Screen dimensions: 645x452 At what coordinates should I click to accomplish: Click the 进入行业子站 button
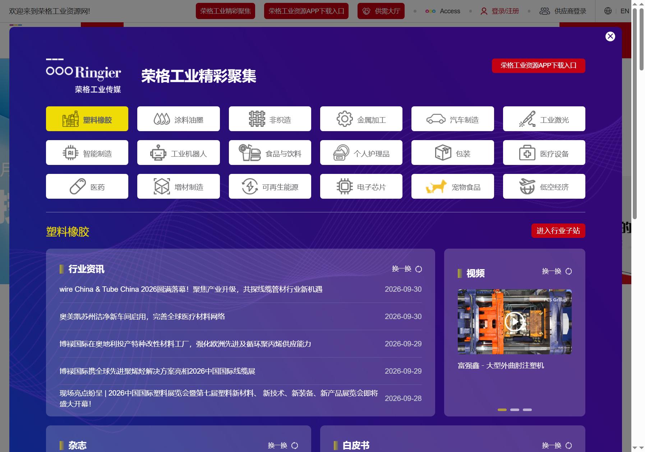(x=558, y=231)
